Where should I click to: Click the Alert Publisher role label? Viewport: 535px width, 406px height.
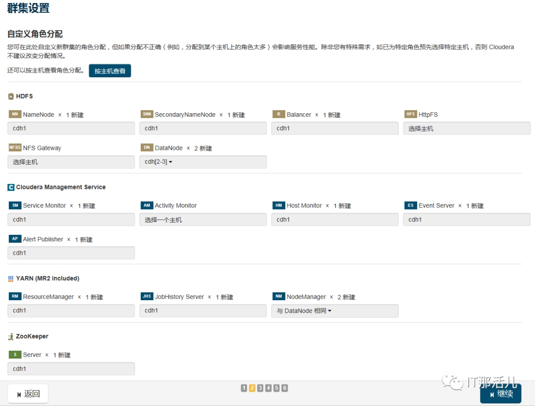coord(43,239)
